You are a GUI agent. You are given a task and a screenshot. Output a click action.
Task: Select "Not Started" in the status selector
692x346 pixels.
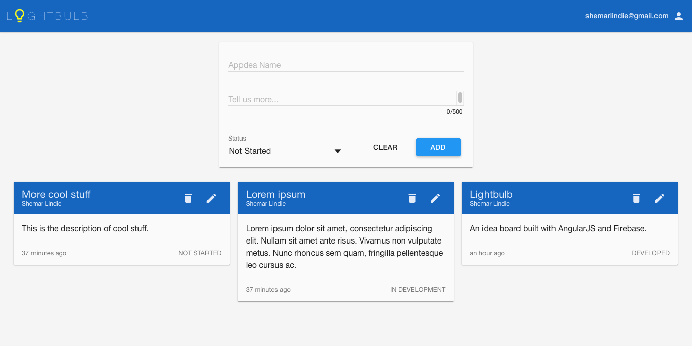[250, 151]
